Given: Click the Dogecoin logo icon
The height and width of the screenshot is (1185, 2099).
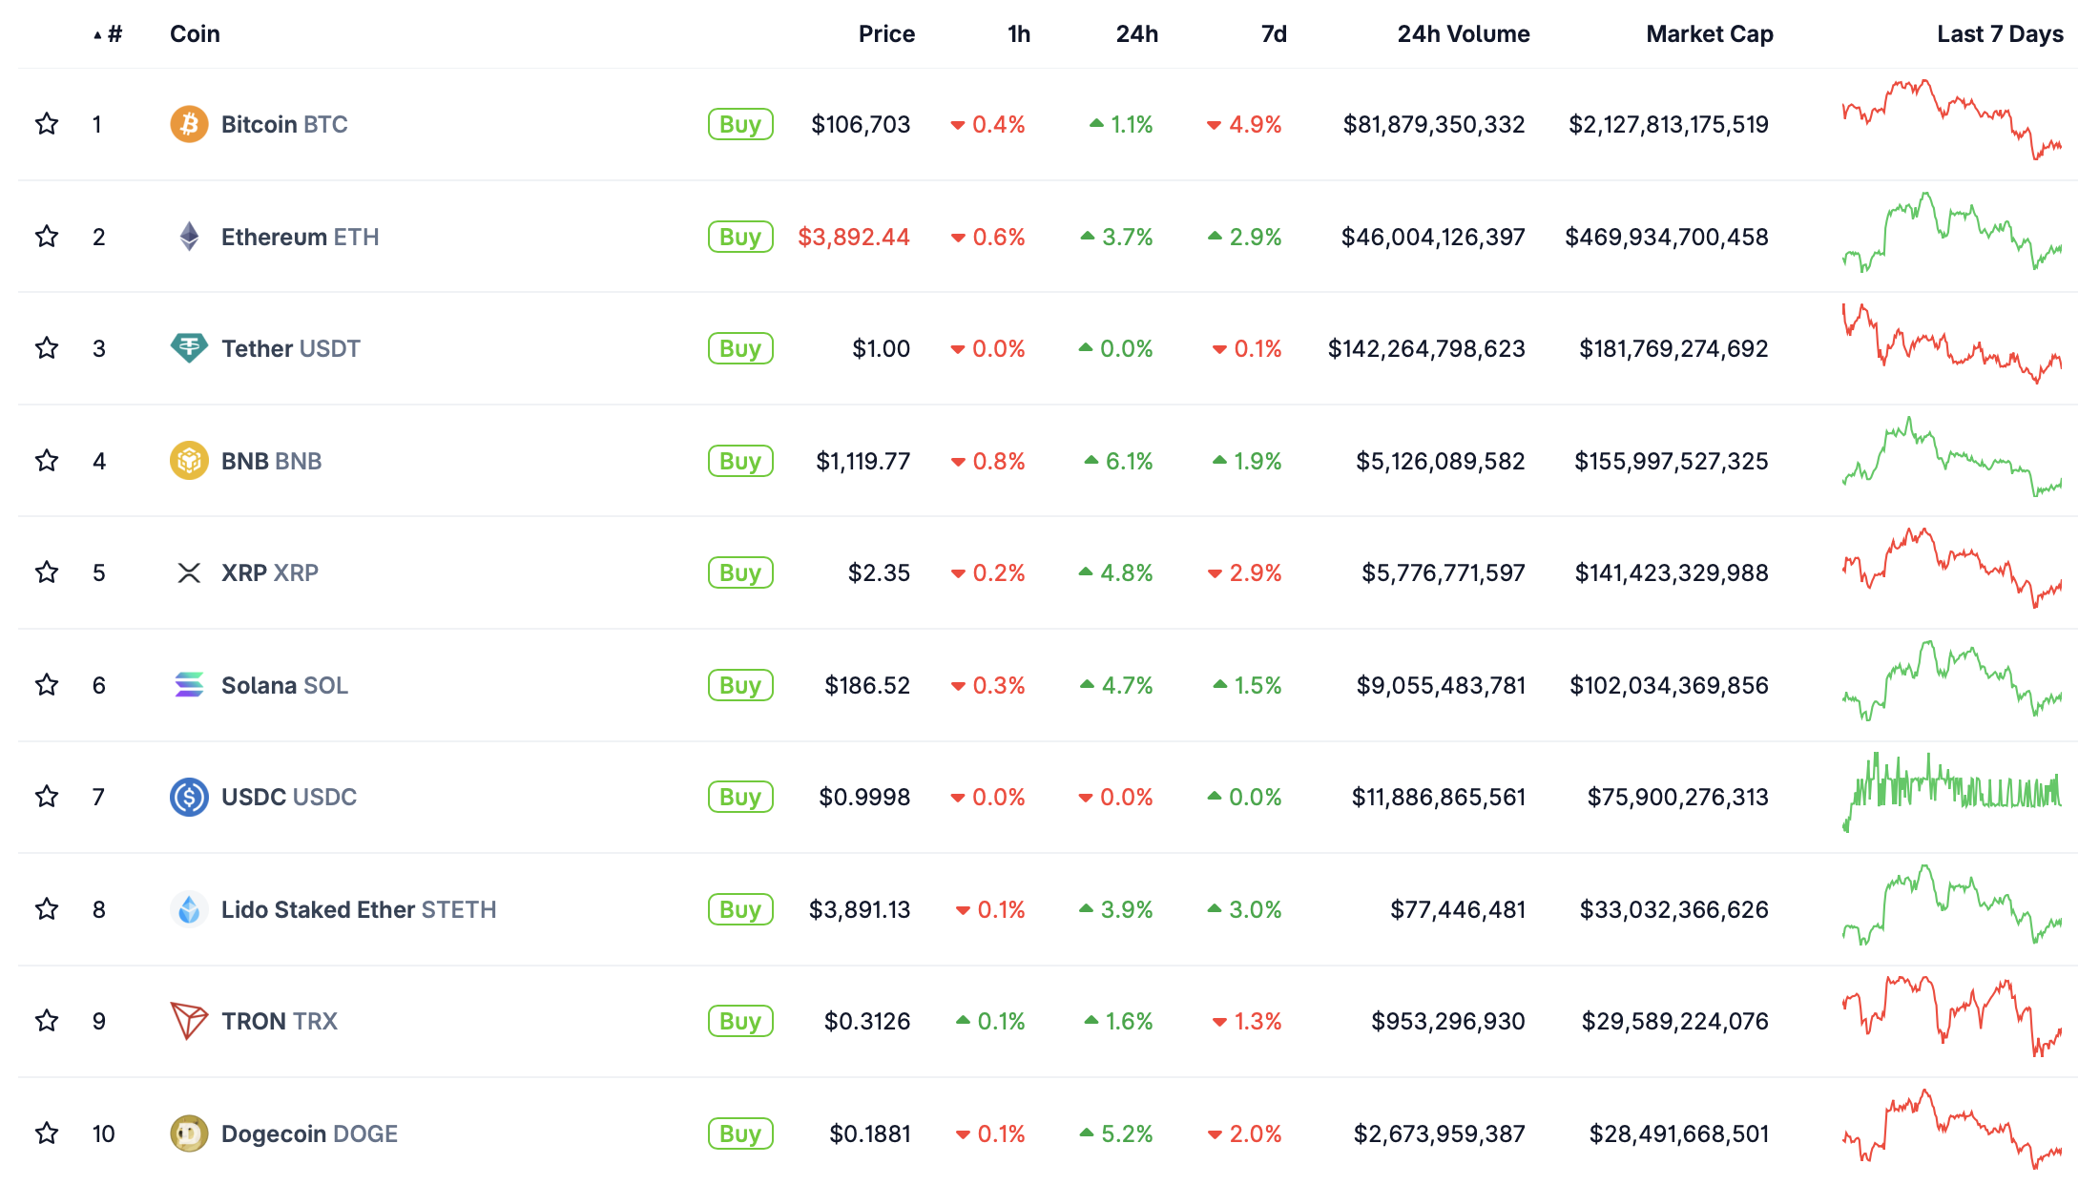Looking at the screenshot, I should 189,1133.
